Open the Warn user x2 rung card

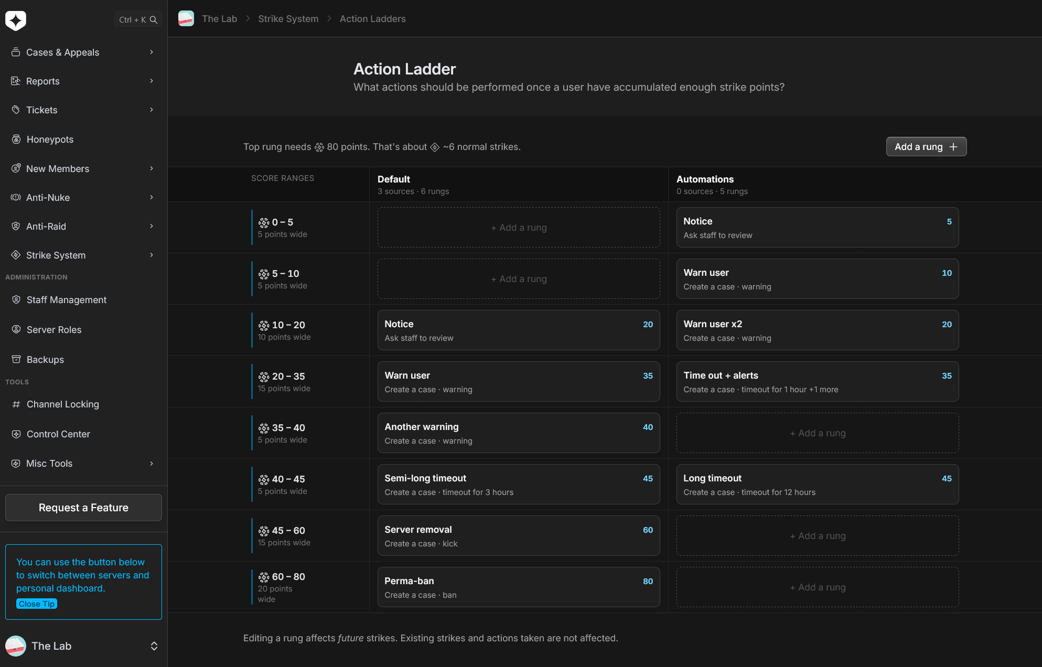[x=818, y=330]
